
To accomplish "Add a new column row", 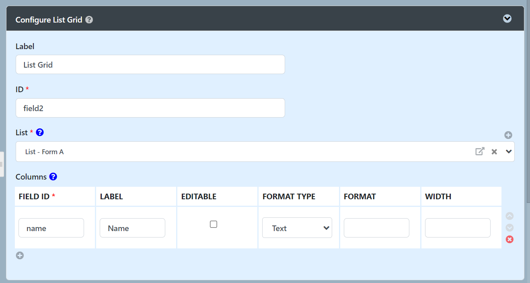I will [x=20, y=255].
